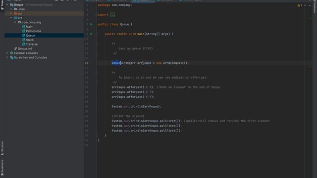This screenshot has width=317, height=178.
Task: Click 'package com.company;' statement
Action: 115,5
